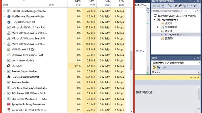Click the QuickSet process icon
Viewport: 202px width, 113px height.
(9, 66)
